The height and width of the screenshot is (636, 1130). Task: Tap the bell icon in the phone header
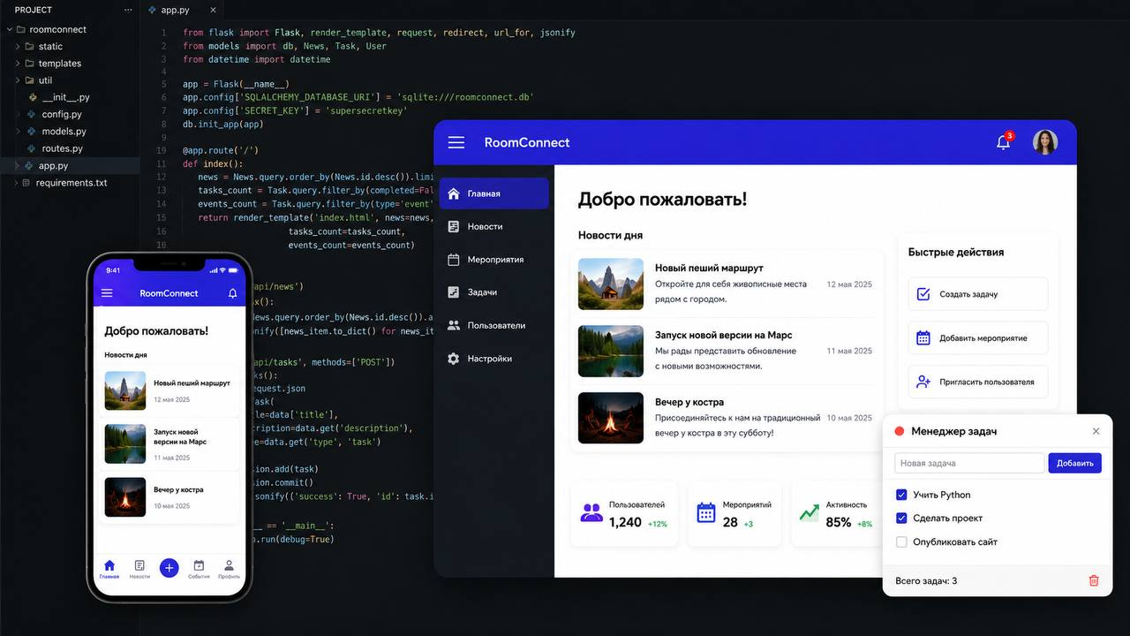pos(233,293)
